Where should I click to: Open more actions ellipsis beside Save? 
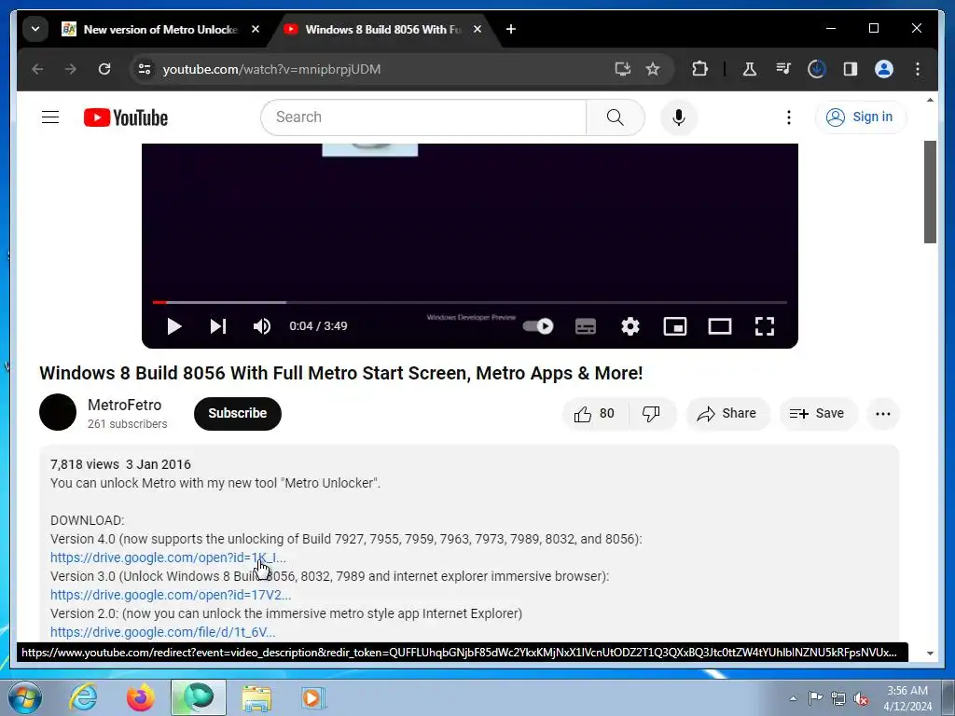pyautogui.click(x=882, y=413)
